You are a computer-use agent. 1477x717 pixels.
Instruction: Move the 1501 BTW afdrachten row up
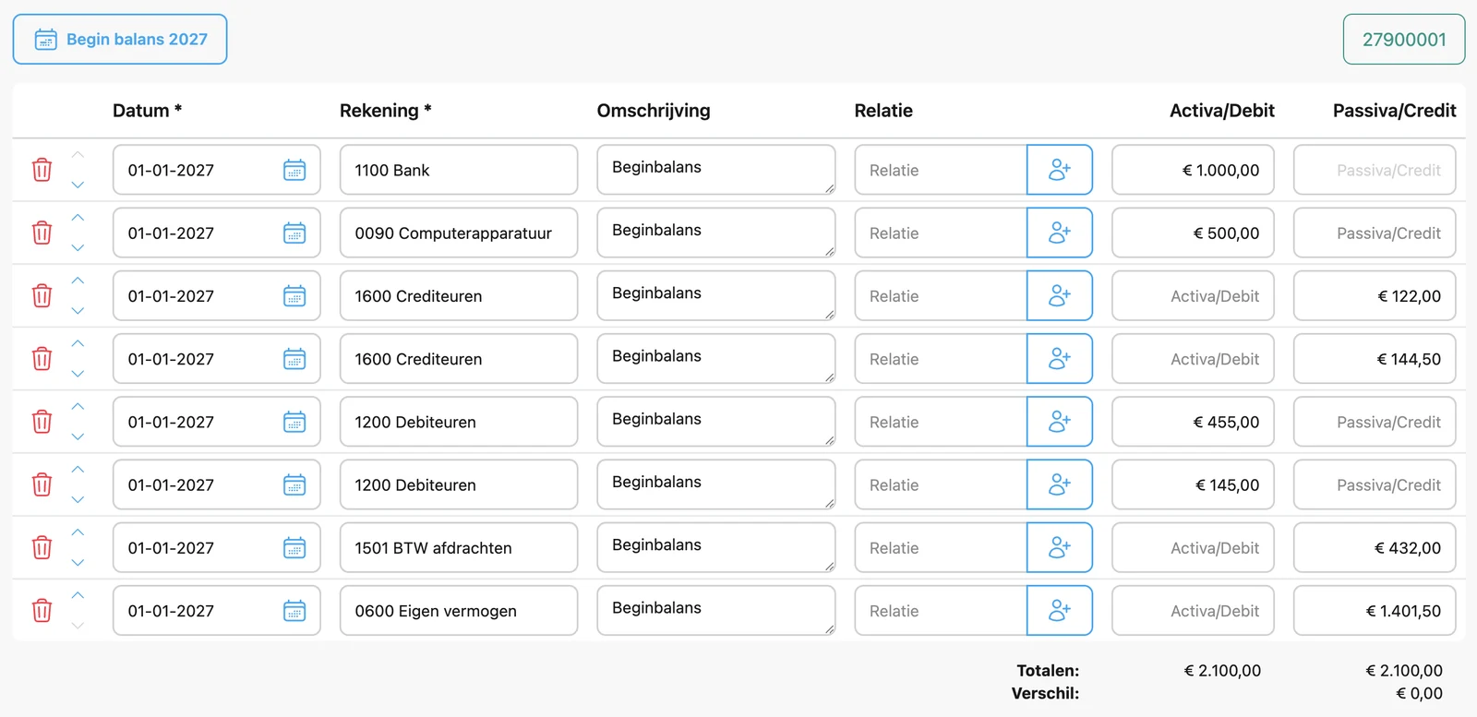coord(78,532)
